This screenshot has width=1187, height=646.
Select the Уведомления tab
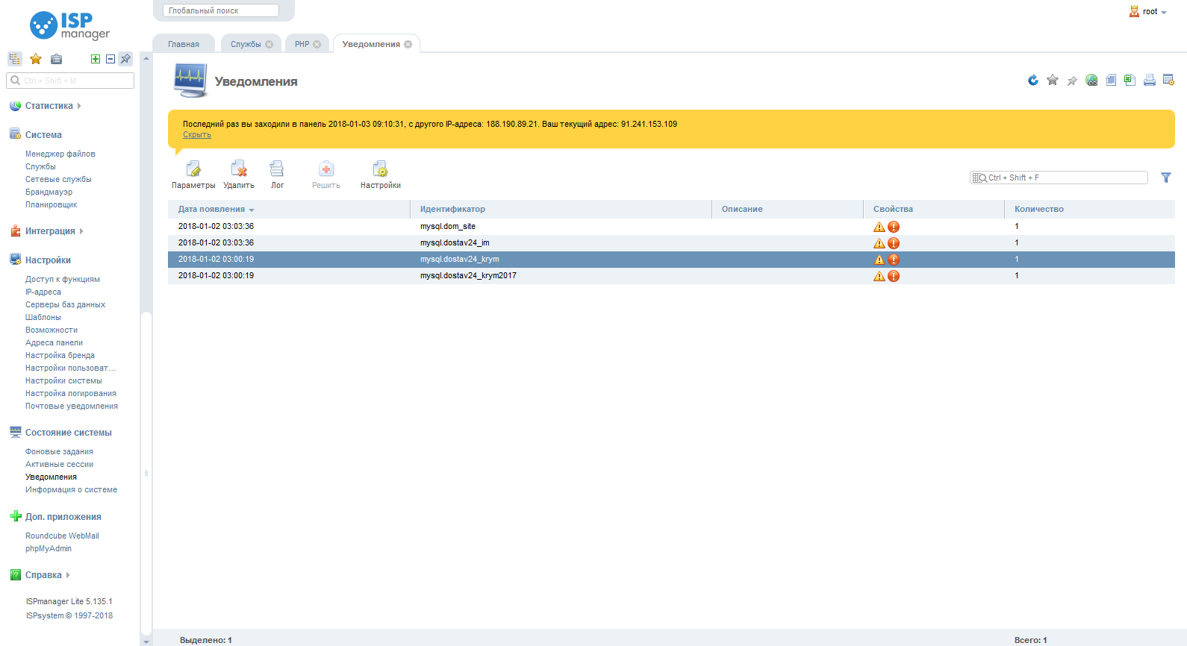371,44
